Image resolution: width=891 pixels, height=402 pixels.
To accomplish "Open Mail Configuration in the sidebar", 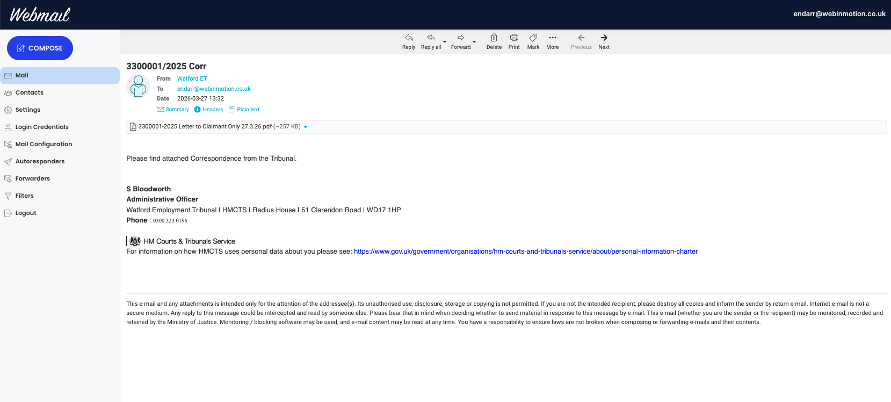I will pyautogui.click(x=60, y=145).
